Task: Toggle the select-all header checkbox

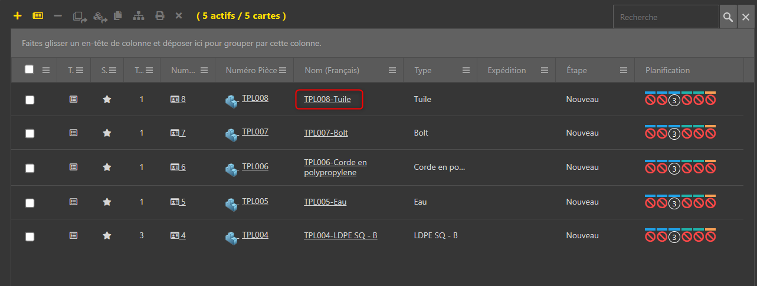Action: pyautogui.click(x=30, y=70)
